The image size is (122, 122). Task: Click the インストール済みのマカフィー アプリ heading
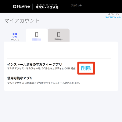point(34,64)
